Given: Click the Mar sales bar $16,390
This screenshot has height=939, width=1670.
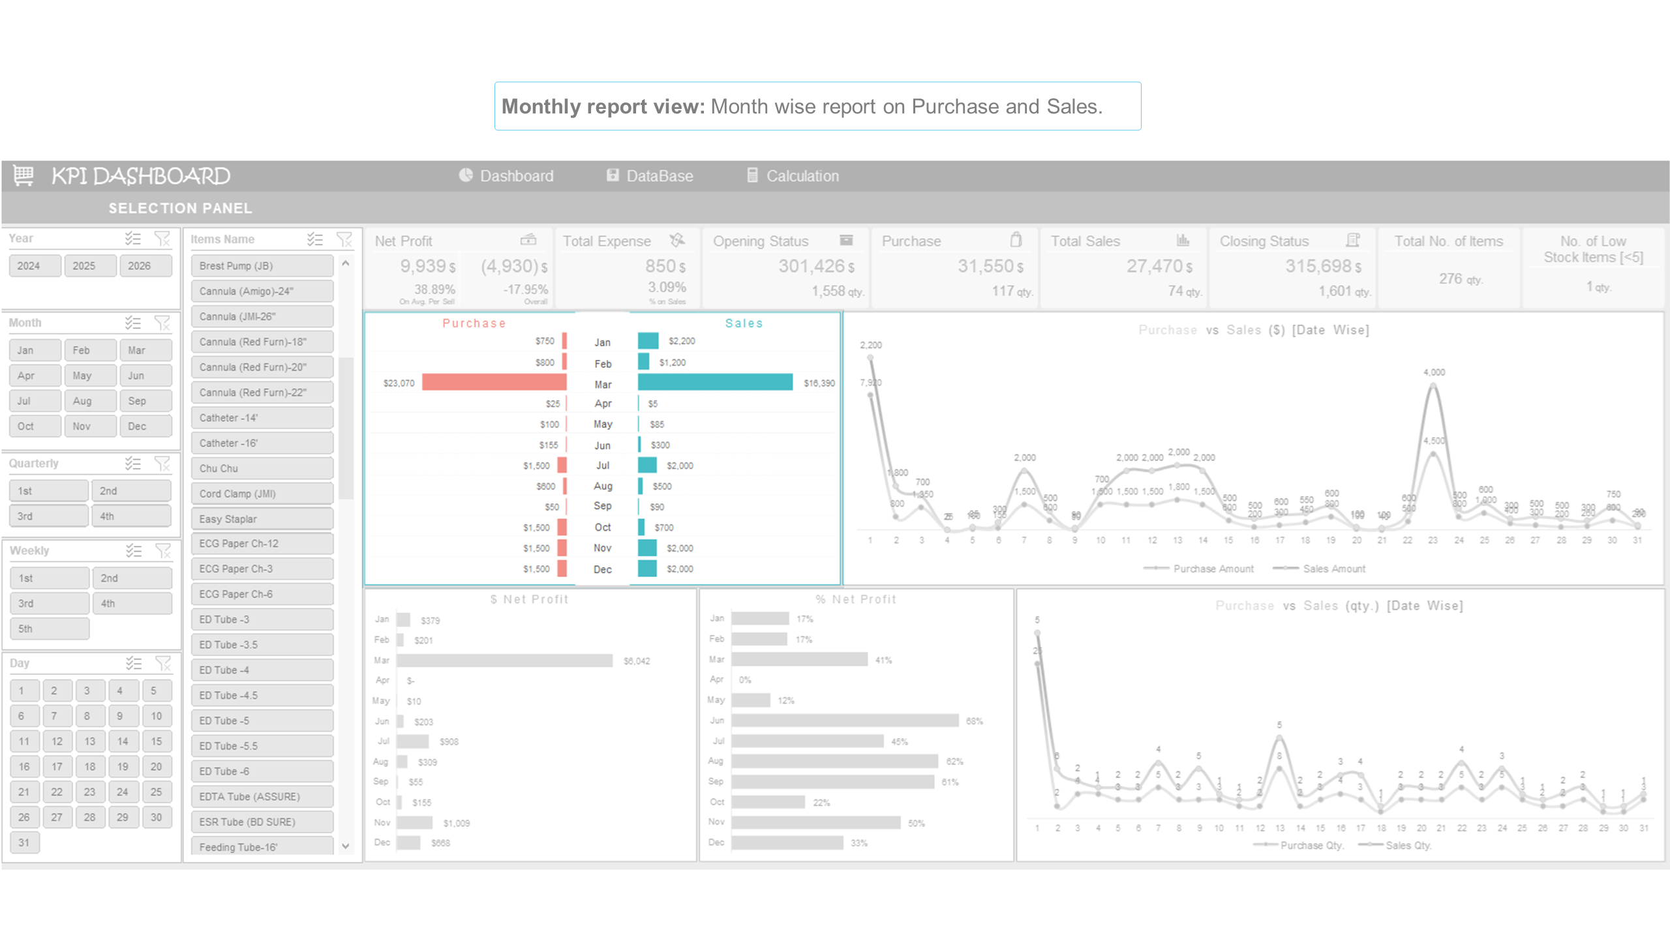Looking at the screenshot, I should pos(715,383).
